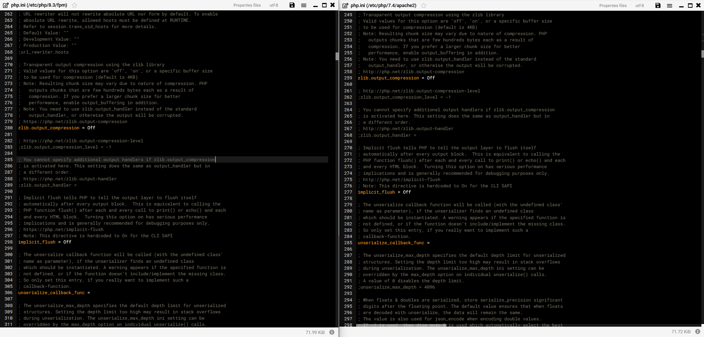Click ;zlib.output_compression_level = -1 in right pane
704x337 pixels.
click(404, 97)
